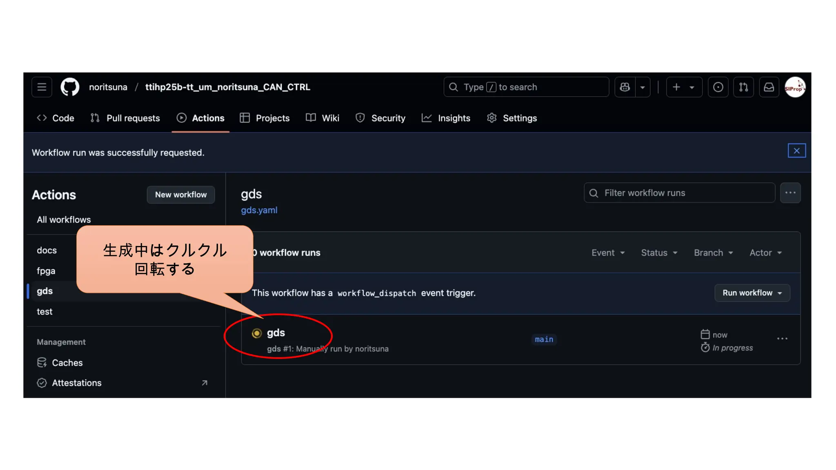Open the notifications inbox icon

tap(769, 87)
